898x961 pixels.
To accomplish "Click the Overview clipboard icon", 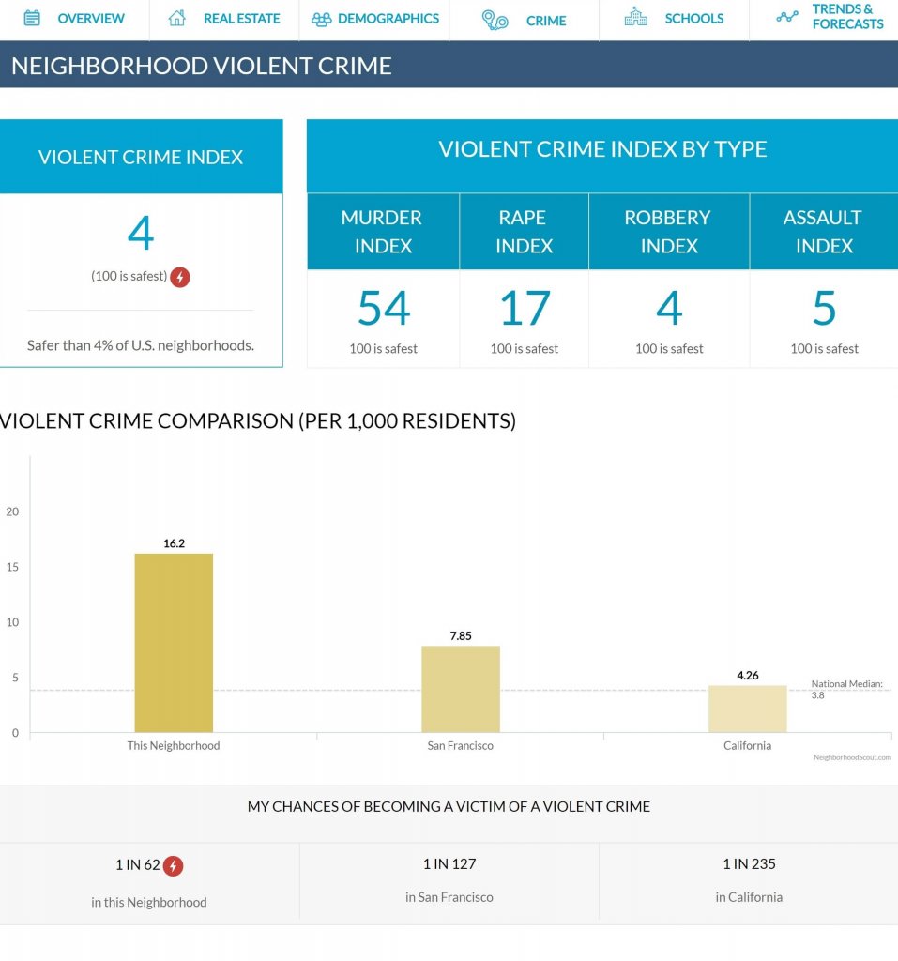I will (x=32, y=18).
